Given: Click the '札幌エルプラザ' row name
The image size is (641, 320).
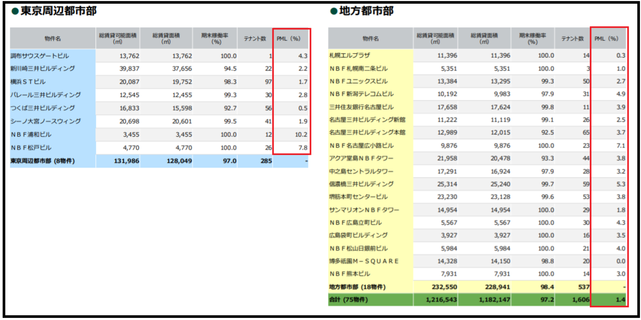Looking at the screenshot, I should click(x=350, y=55).
